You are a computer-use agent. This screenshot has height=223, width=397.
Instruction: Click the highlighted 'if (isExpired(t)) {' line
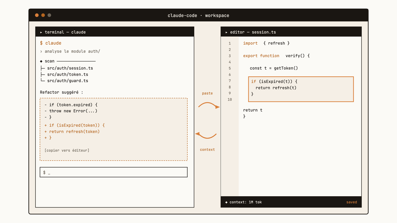pyautogui.click(x=275, y=81)
